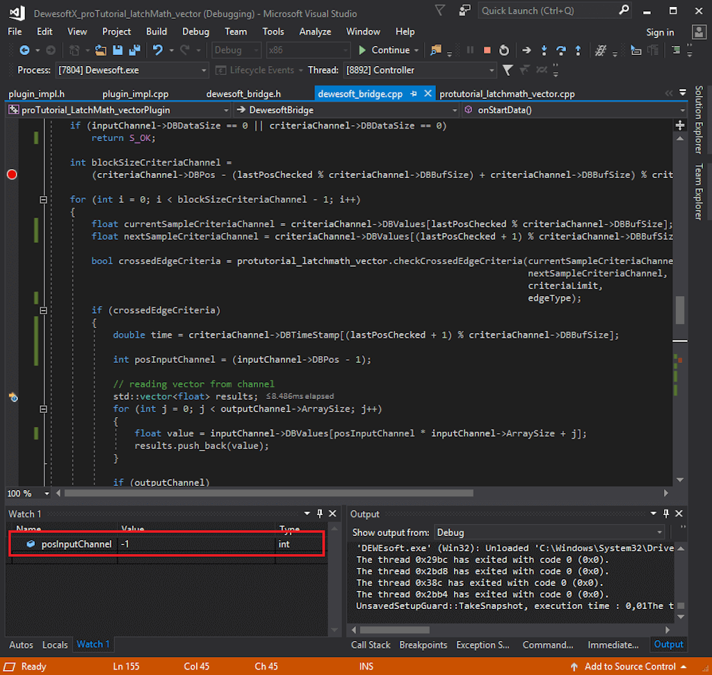Image resolution: width=712 pixels, height=675 pixels.
Task: Open the account avatar icon
Action: click(x=699, y=32)
